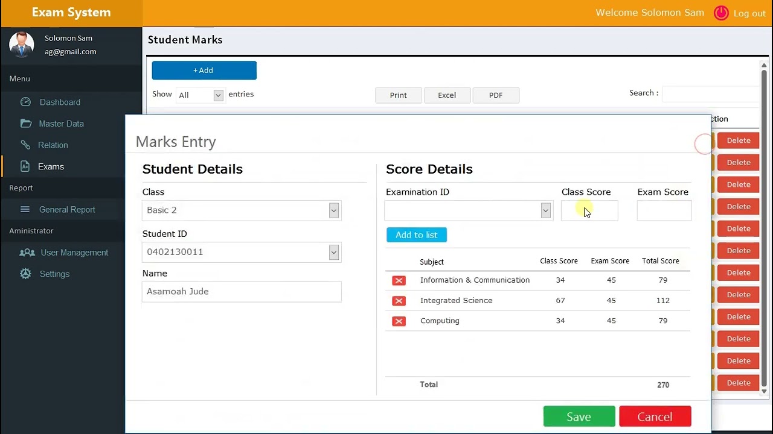Click the Settings gear icon
The image size is (773, 434).
click(25, 274)
